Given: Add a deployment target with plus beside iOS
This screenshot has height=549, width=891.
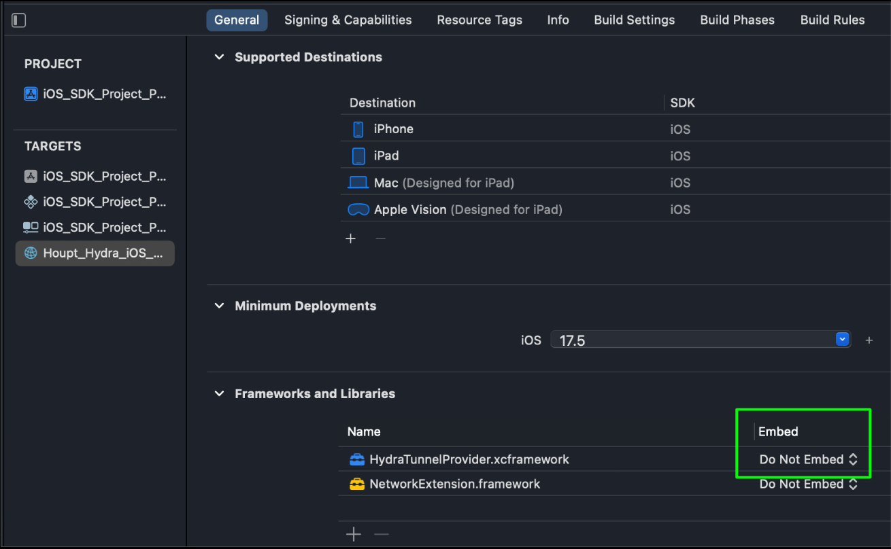Looking at the screenshot, I should 869,340.
